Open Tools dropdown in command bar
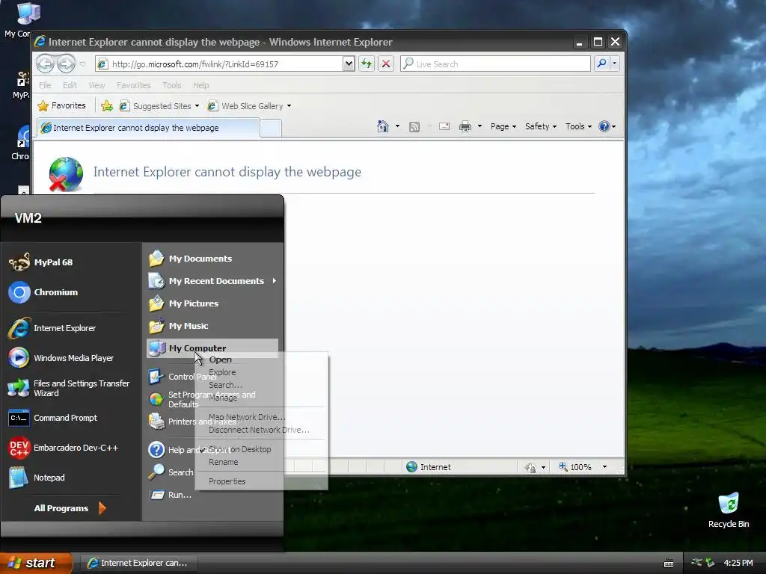 tap(578, 126)
